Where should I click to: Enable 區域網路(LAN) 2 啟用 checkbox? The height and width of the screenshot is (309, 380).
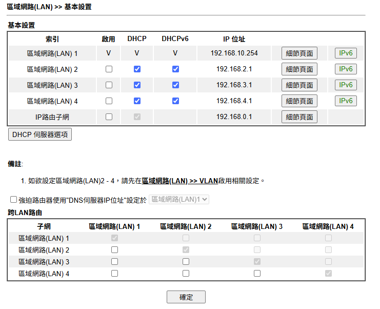tap(109, 69)
